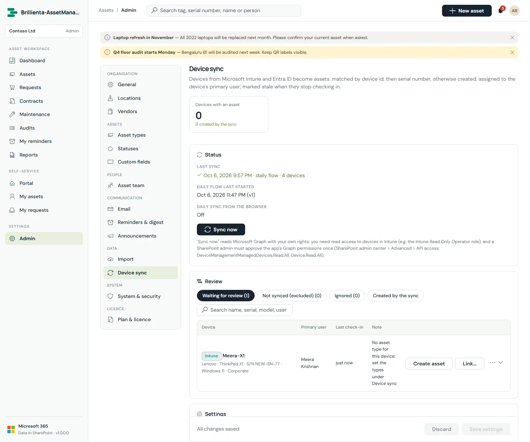The height and width of the screenshot is (442, 530).
Task: Go to Assets breadcrumb link
Action: 106,10
